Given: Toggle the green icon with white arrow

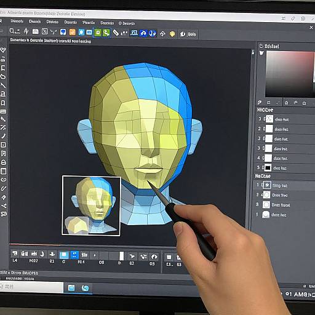Looking at the screenshot, I should point(106,33).
